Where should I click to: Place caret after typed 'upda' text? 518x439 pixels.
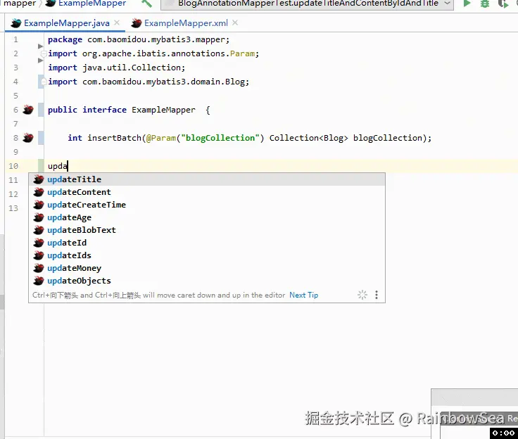68,166
